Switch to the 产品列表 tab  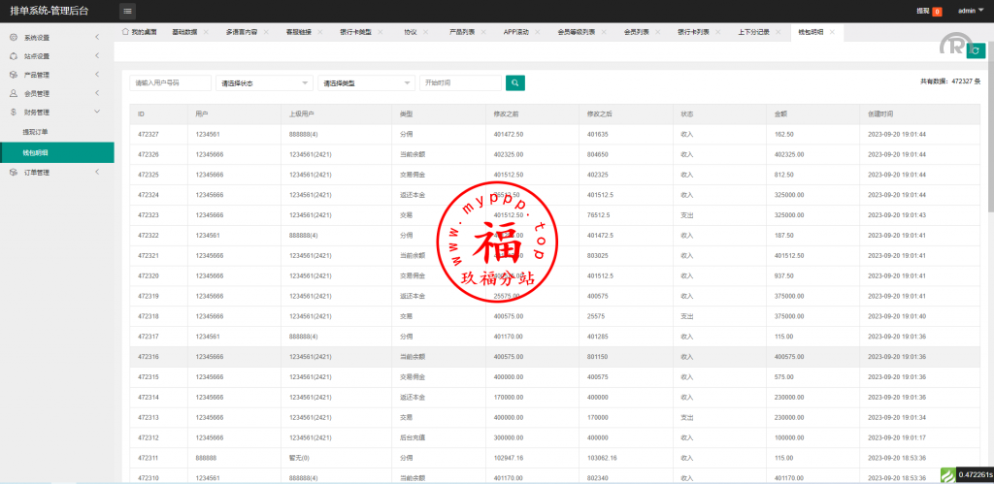tap(463, 32)
